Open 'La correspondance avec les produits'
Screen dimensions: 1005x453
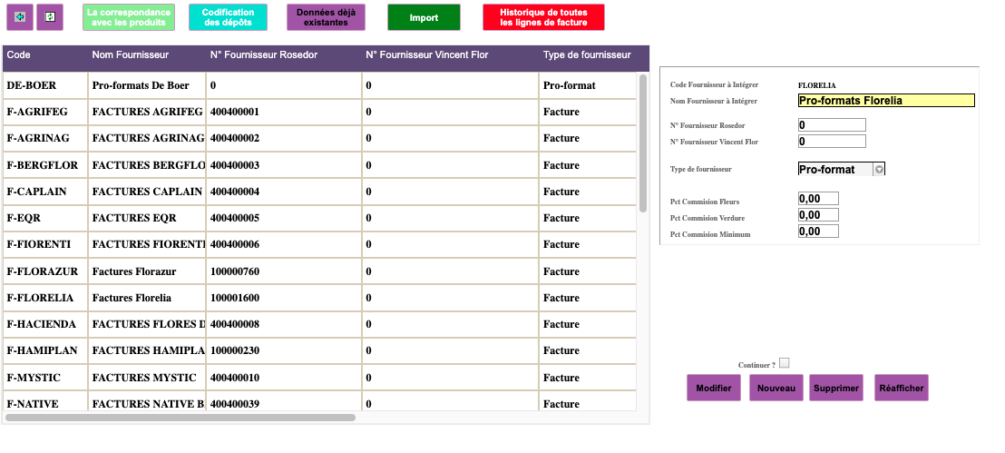(131, 17)
